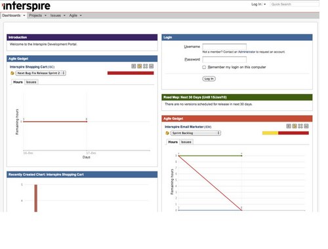
Task: Click Welcome to the Interspire Development Portal text
Action: point(43,44)
